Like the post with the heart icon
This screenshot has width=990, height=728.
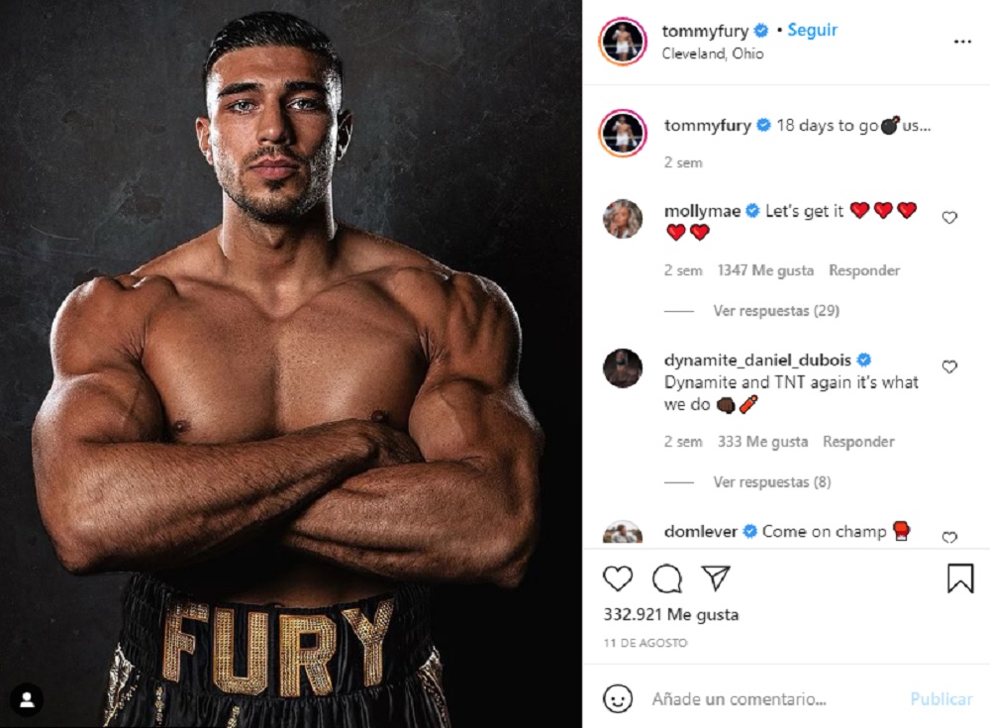(x=618, y=578)
